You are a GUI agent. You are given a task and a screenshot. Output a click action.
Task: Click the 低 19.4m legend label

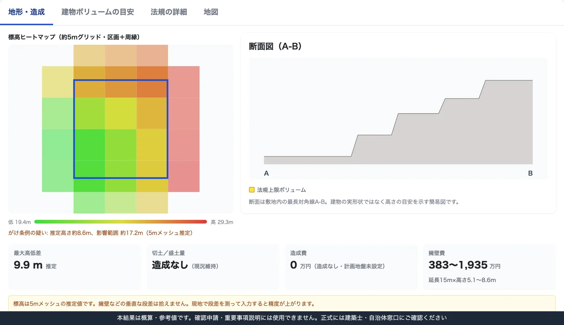coord(20,222)
